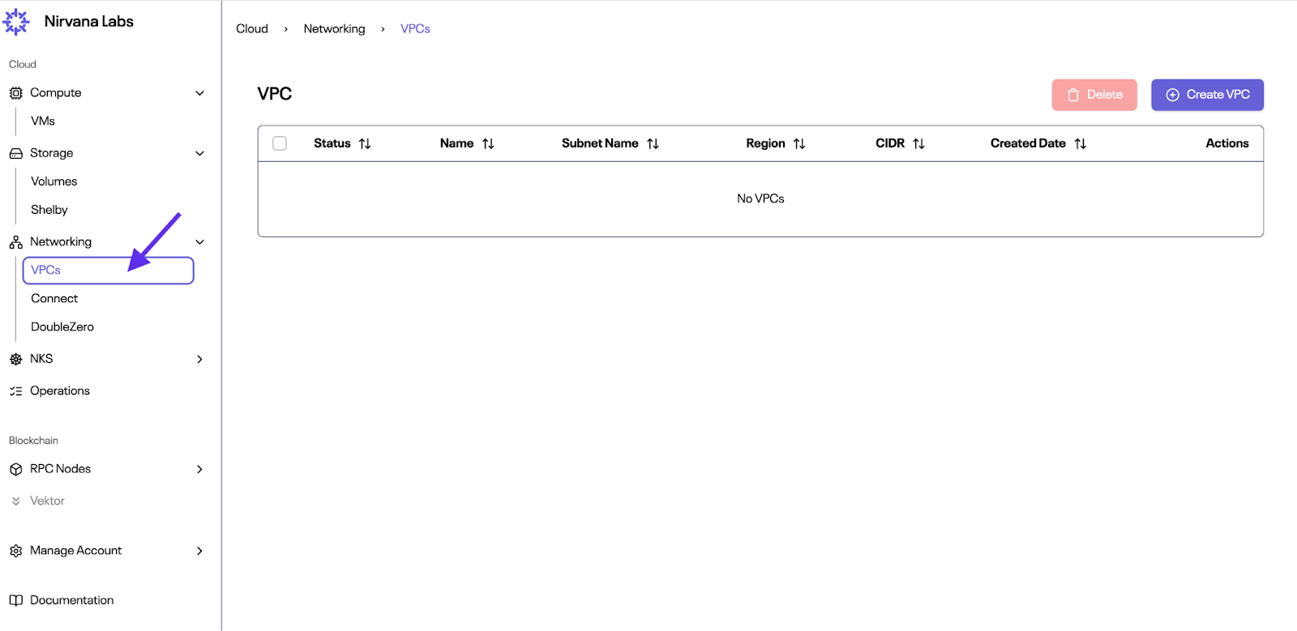Click the Compute chip icon in sidebar
Image resolution: width=1297 pixels, height=631 pixels.
[15, 93]
